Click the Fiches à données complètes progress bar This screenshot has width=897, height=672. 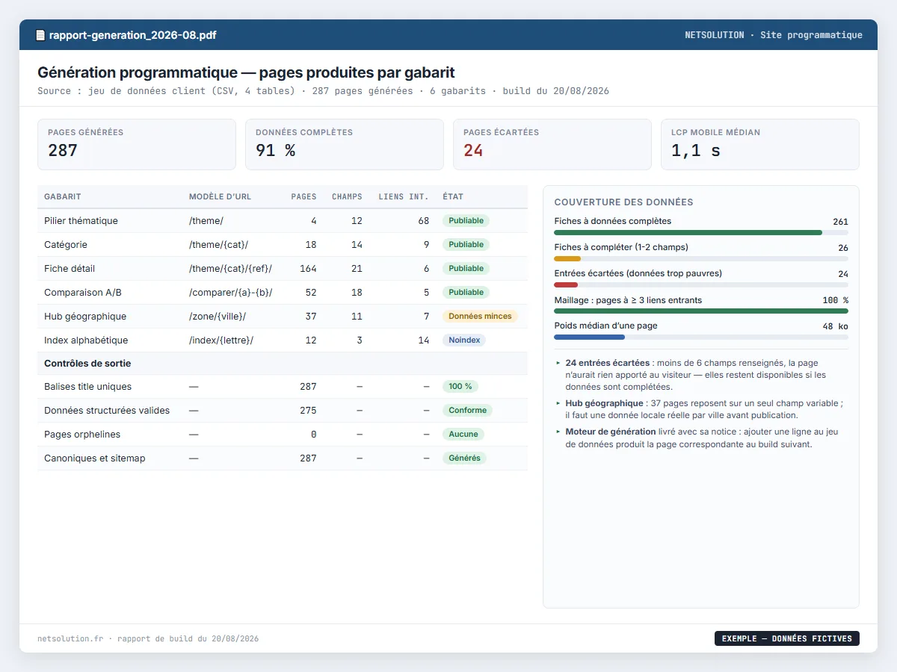(701, 232)
